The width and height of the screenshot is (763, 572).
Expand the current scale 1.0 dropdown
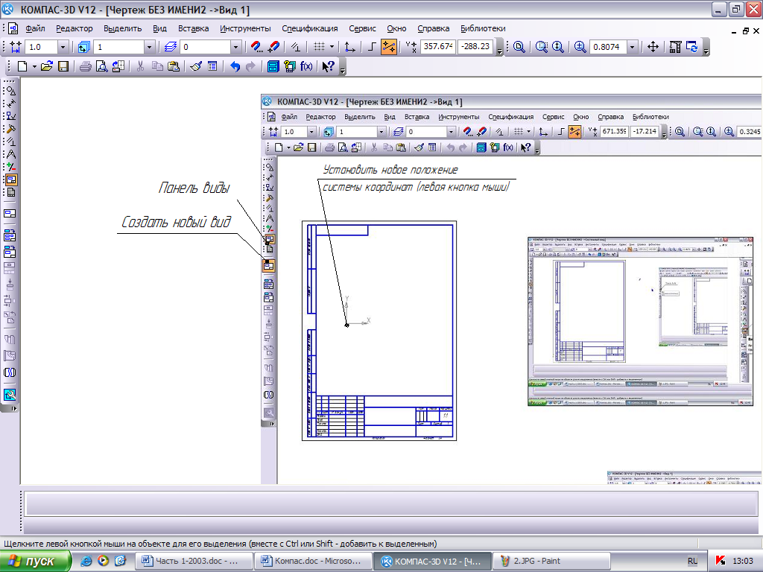[63, 47]
